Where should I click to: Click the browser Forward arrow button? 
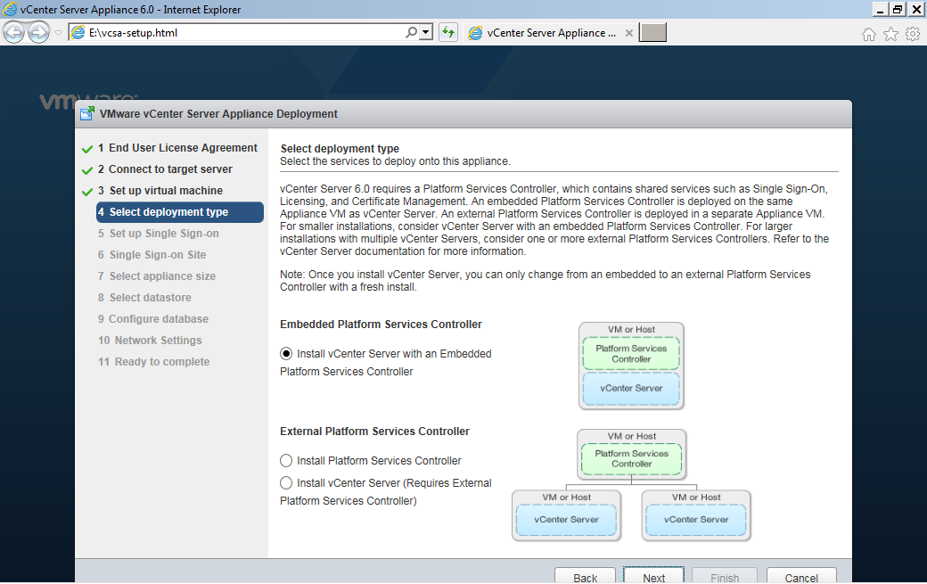(38, 32)
